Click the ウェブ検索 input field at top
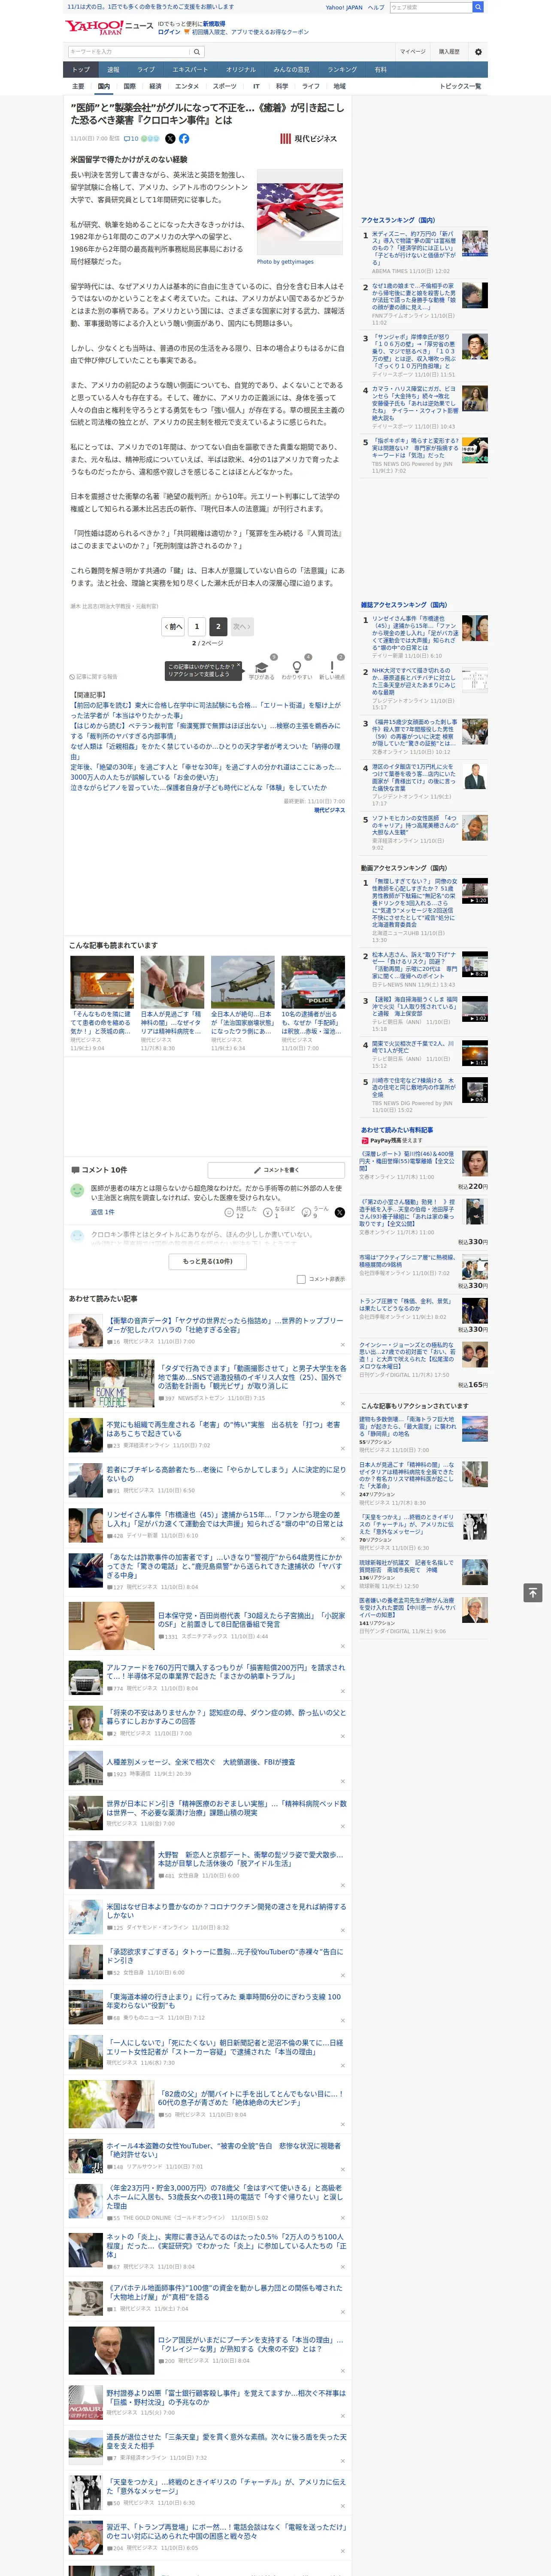Screen dimensions: 551x2576 click(x=431, y=7)
